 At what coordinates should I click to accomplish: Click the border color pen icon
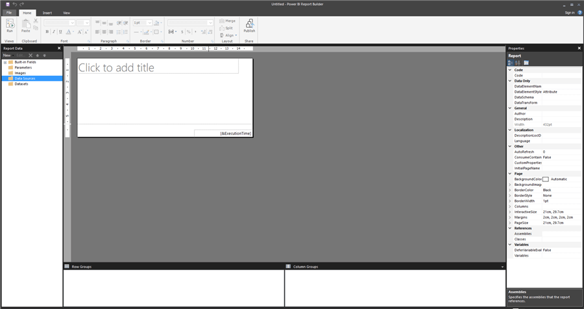(x=147, y=32)
